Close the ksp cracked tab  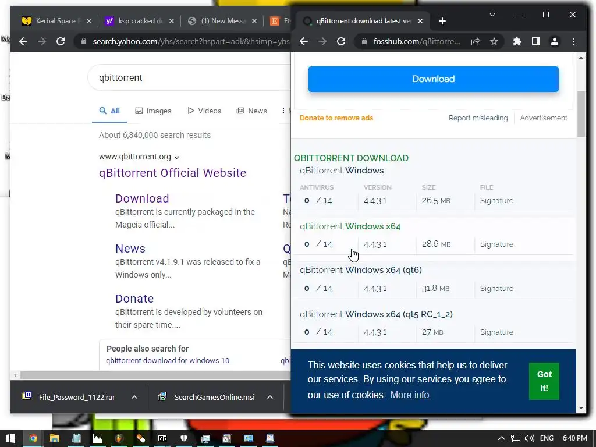click(172, 21)
